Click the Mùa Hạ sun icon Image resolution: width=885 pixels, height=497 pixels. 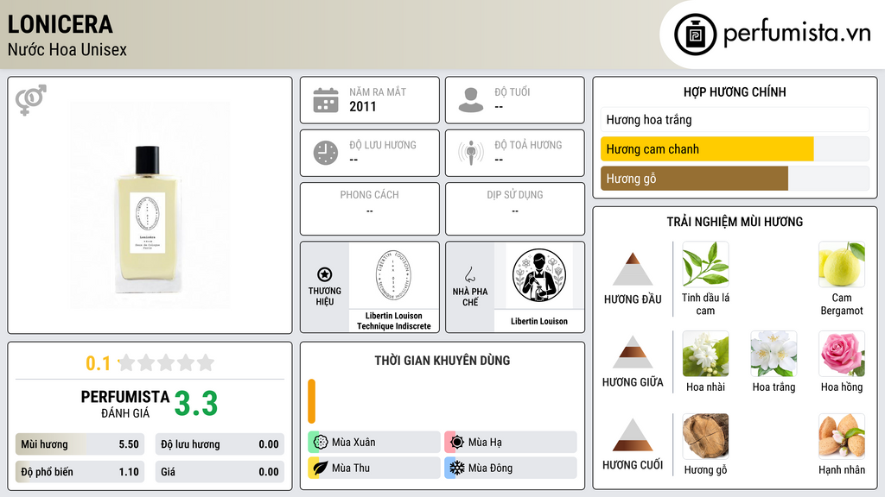(x=457, y=443)
